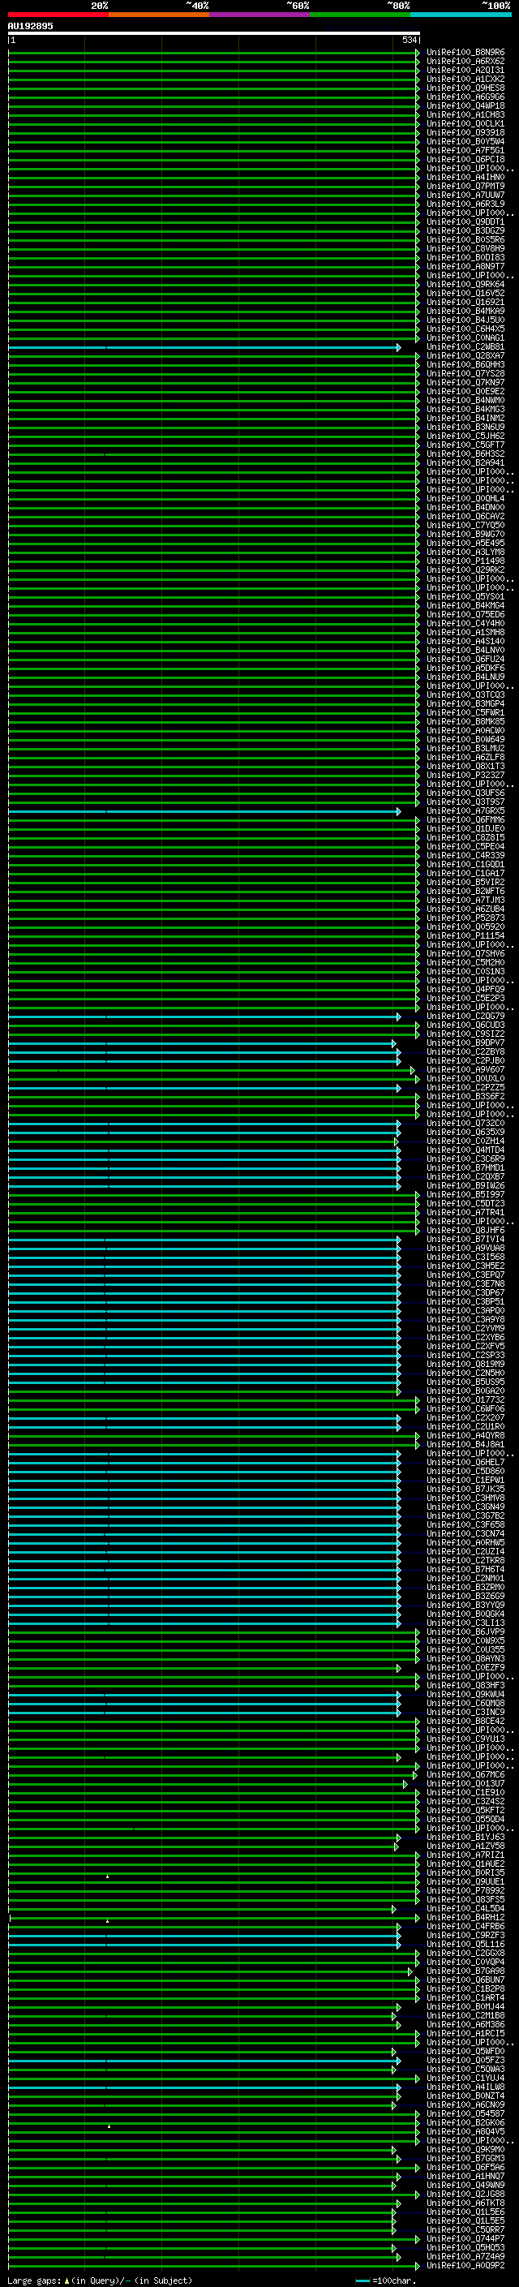
Task: Open hit UniRef100_Q0UXL0
Action: point(465,1079)
